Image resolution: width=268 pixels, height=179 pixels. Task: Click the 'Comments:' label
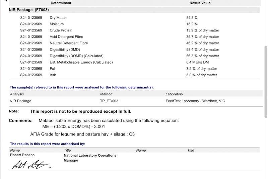coord(21,120)
